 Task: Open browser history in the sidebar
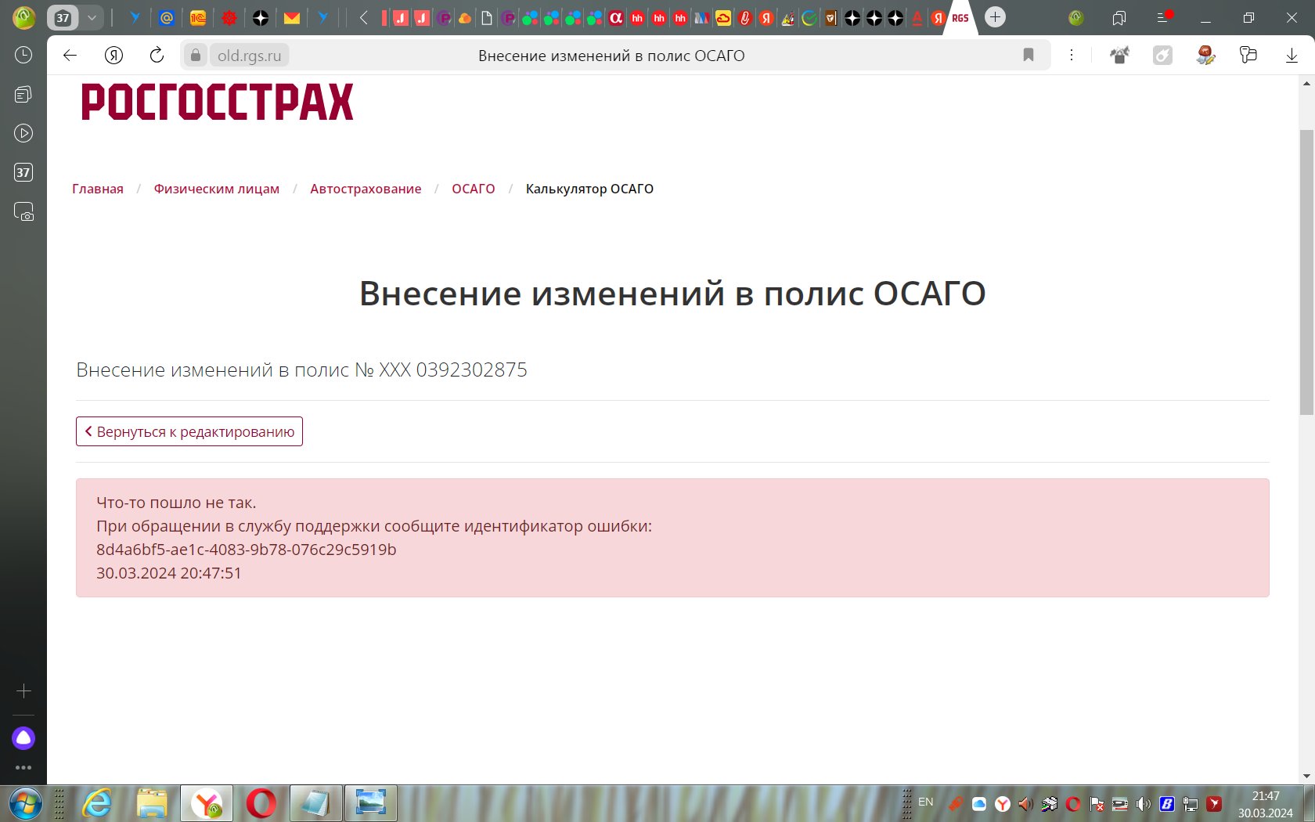pyautogui.click(x=23, y=55)
